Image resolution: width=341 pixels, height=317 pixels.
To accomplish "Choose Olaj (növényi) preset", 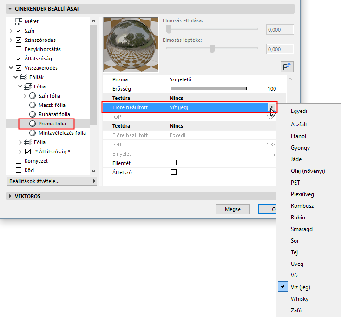I will [308, 171].
